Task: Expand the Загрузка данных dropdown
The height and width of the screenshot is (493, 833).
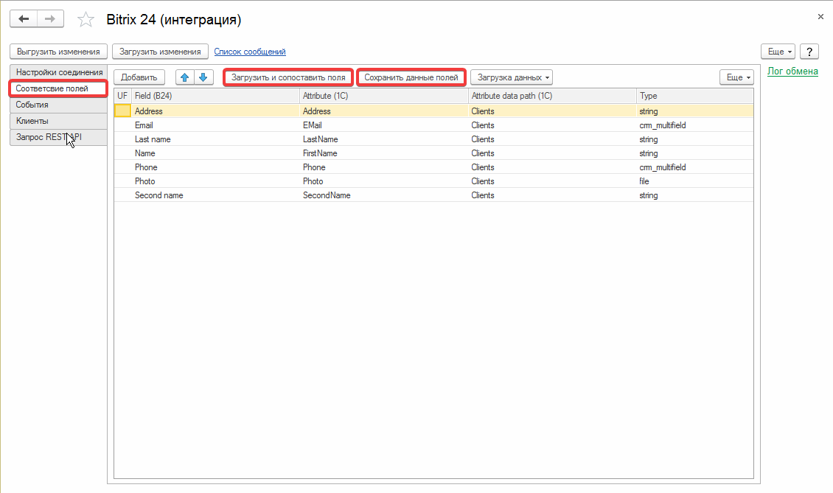Action: (x=512, y=77)
